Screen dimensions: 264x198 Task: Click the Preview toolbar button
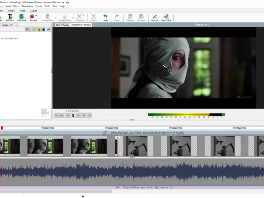(x=142, y=18)
